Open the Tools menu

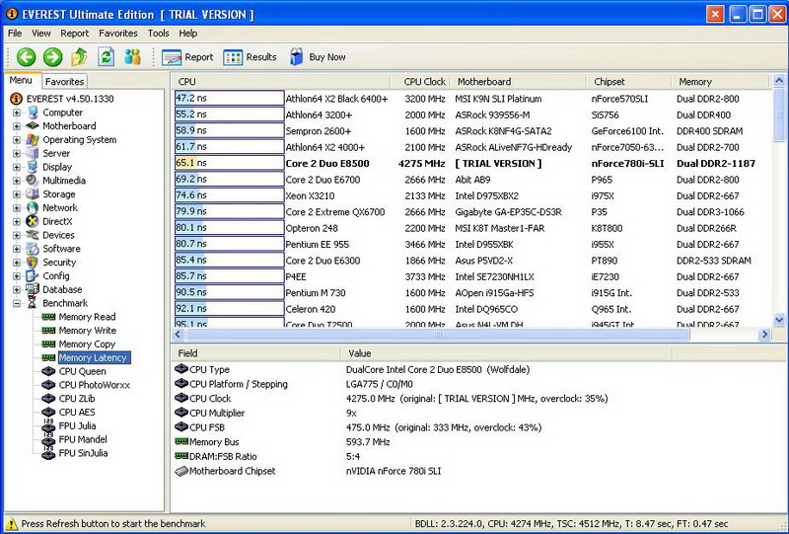click(x=158, y=33)
